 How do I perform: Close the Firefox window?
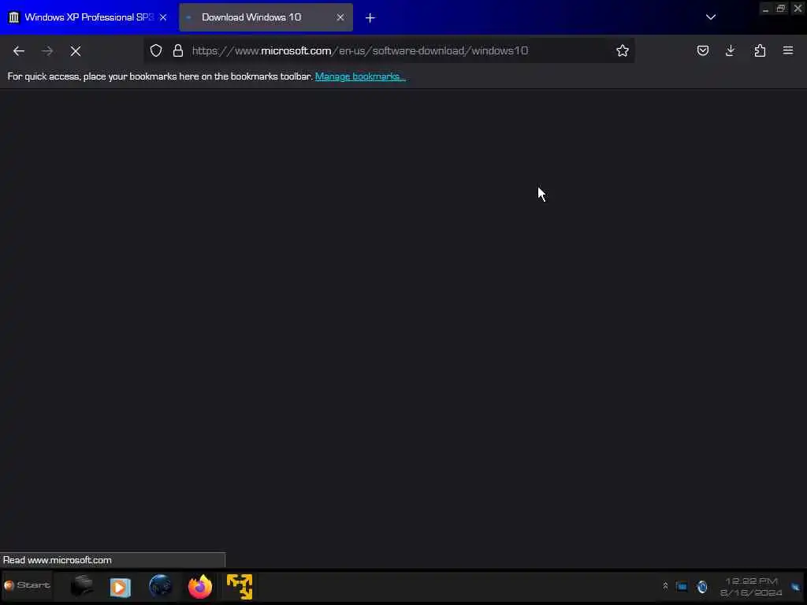click(x=798, y=9)
